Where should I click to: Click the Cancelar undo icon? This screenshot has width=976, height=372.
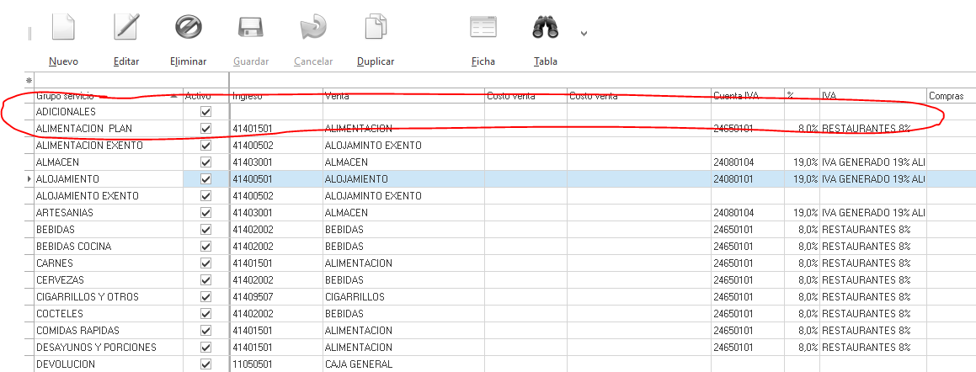312,28
